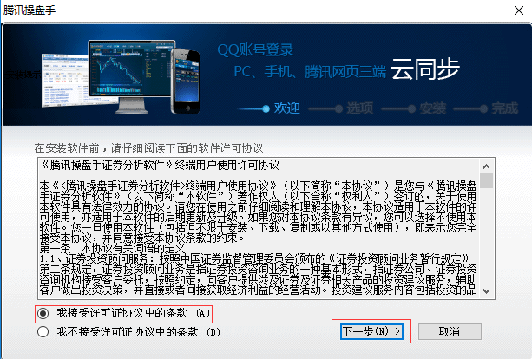Click the smartphone image in banner

[x=185, y=81]
